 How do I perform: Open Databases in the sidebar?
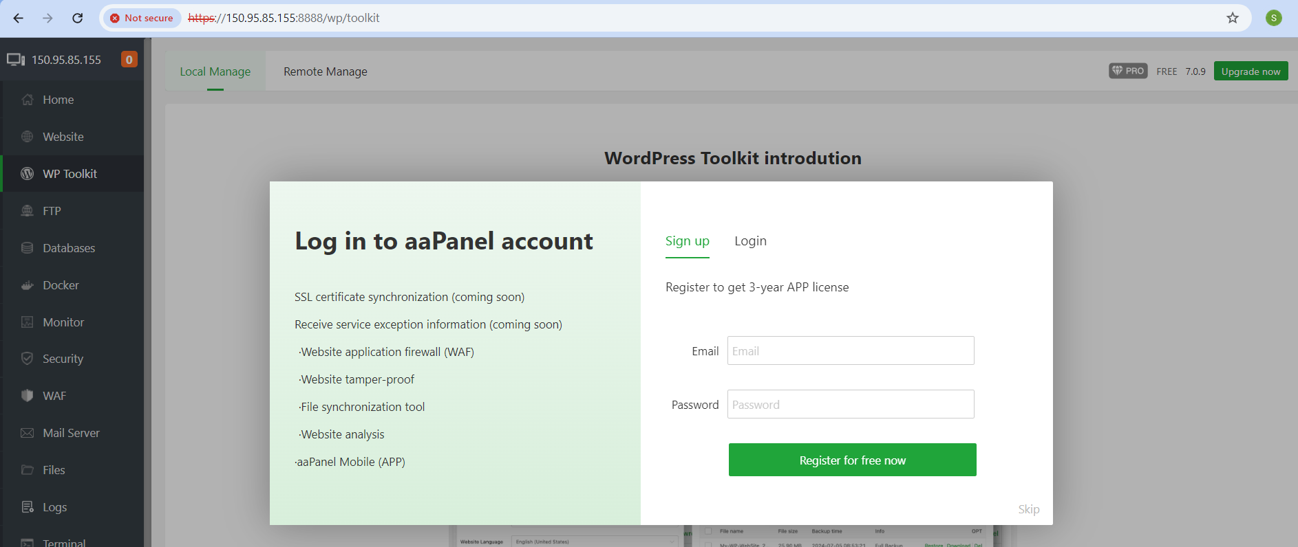(69, 248)
